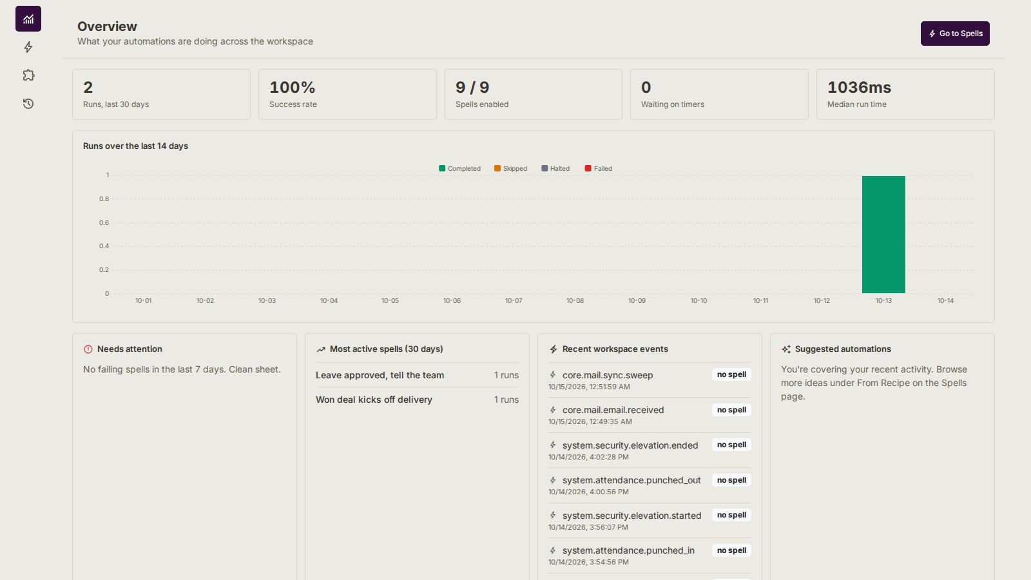Click 'no spell' badge for system.attendance.punched_in
Image resolution: width=1031 pixels, height=580 pixels.
pos(731,550)
